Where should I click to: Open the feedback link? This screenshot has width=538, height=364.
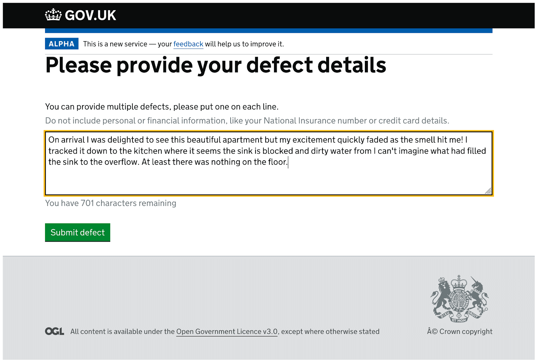coord(188,44)
